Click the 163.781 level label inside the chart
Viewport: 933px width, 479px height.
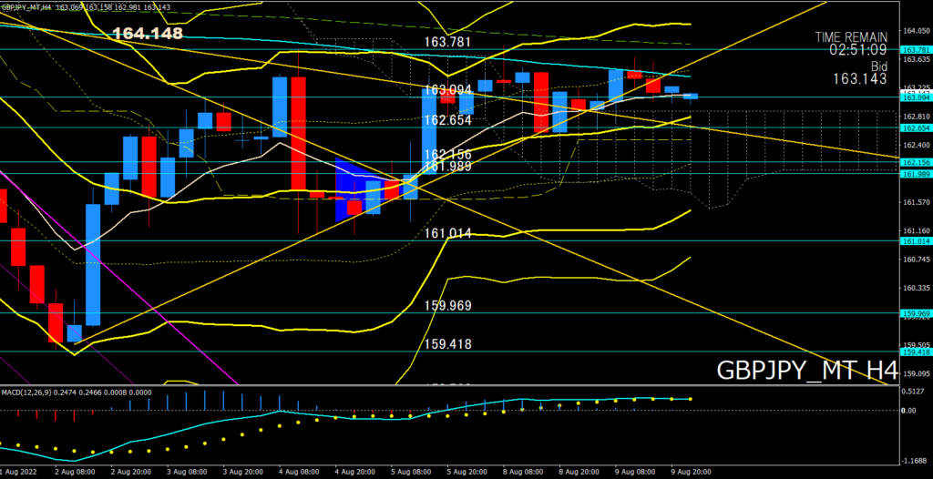coord(448,42)
